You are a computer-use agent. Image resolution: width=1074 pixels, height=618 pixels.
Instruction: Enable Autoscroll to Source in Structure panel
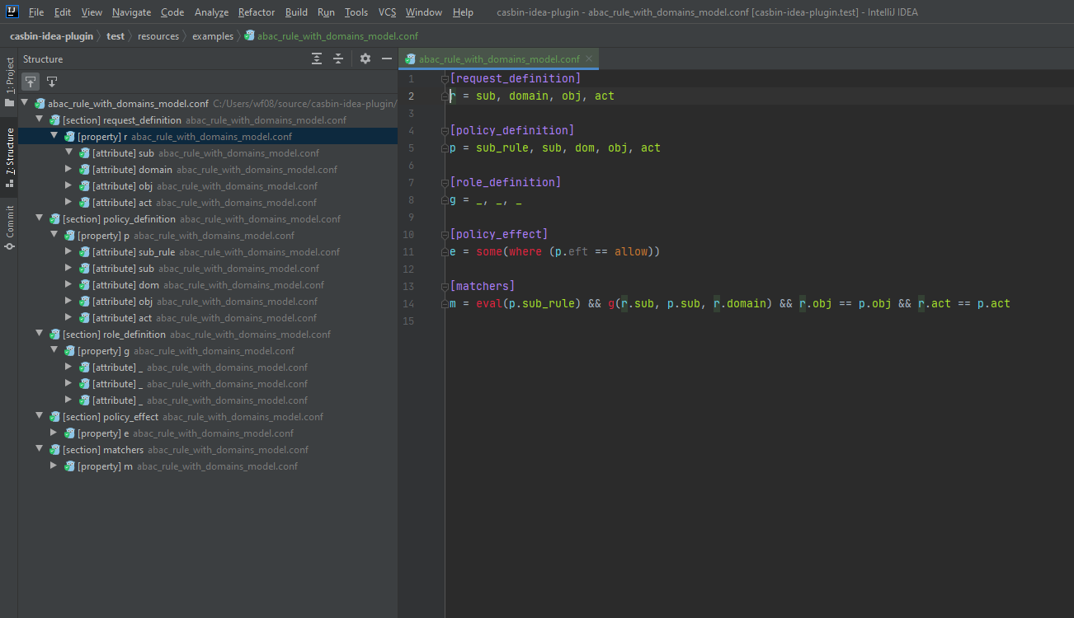tap(31, 81)
